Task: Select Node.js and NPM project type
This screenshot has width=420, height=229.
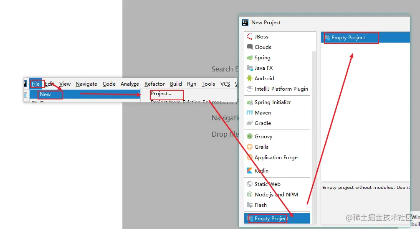Action: 277,194
